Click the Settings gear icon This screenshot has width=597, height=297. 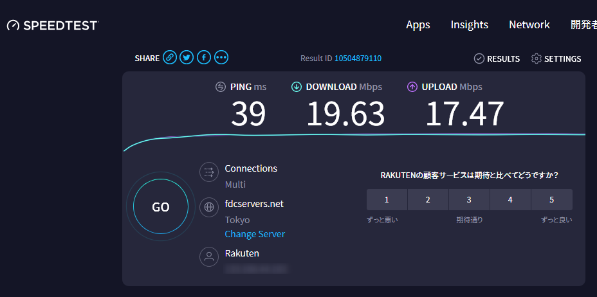click(537, 59)
